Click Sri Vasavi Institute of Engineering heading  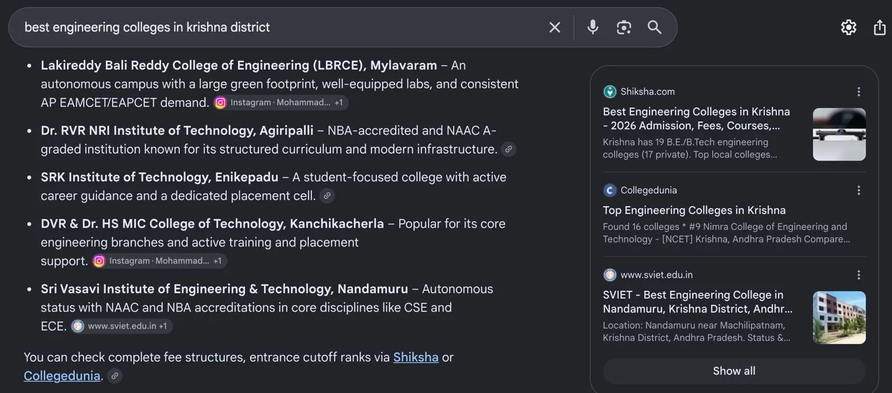[x=224, y=289]
